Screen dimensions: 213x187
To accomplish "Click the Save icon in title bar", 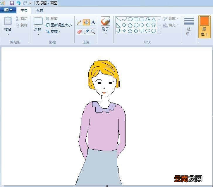I will point(12,3).
